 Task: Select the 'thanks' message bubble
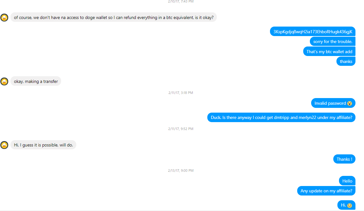tap(346, 61)
